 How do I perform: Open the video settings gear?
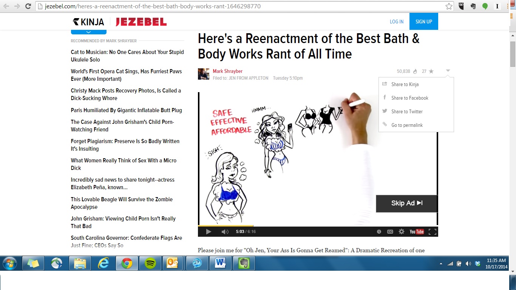(x=402, y=231)
